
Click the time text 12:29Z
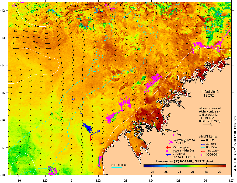pos(209,96)
